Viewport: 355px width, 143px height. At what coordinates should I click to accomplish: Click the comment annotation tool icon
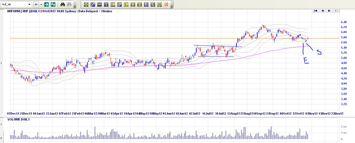[160, 4]
